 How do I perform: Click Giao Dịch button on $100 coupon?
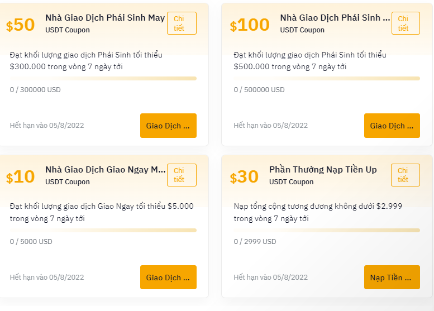point(392,126)
